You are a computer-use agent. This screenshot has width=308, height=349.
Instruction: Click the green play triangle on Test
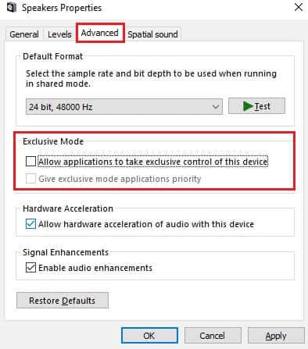click(248, 106)
